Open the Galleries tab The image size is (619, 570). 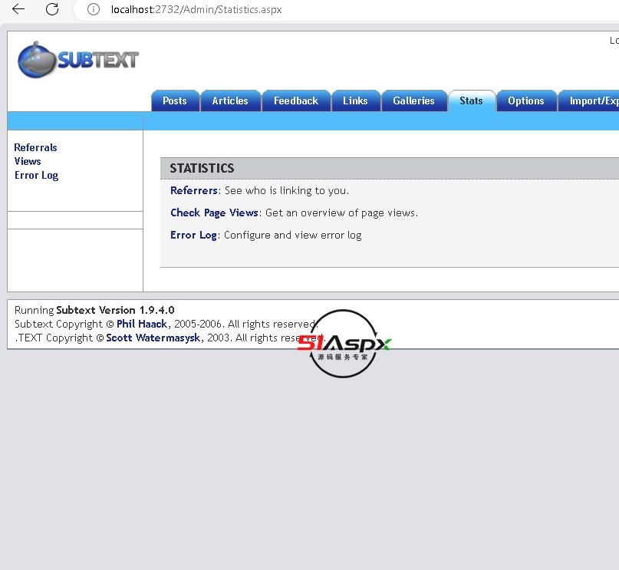(x=413, y=100)
